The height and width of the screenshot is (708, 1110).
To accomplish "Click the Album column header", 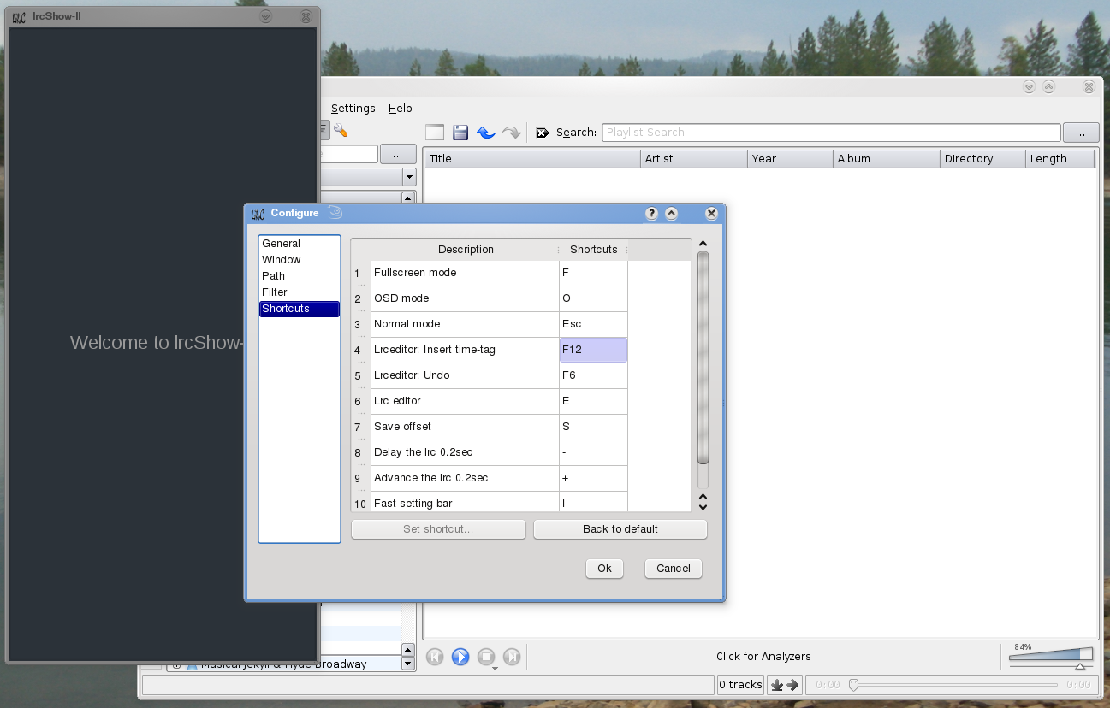I will pyautogui.click(x=887, y=159).
